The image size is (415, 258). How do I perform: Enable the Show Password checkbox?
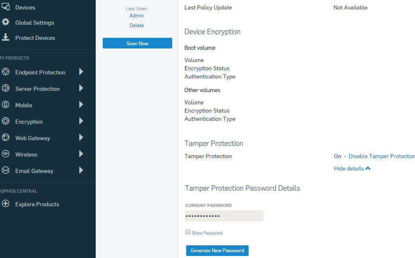point(188,232)
